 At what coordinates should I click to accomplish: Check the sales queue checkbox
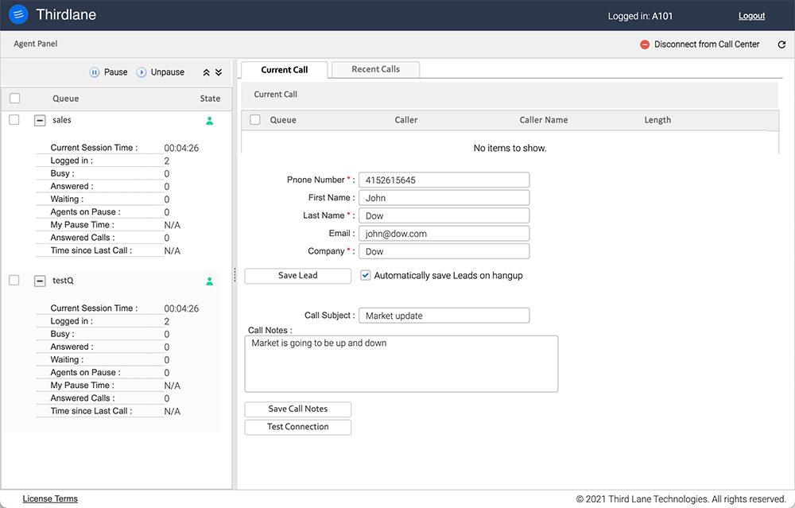tap(14, 119)
